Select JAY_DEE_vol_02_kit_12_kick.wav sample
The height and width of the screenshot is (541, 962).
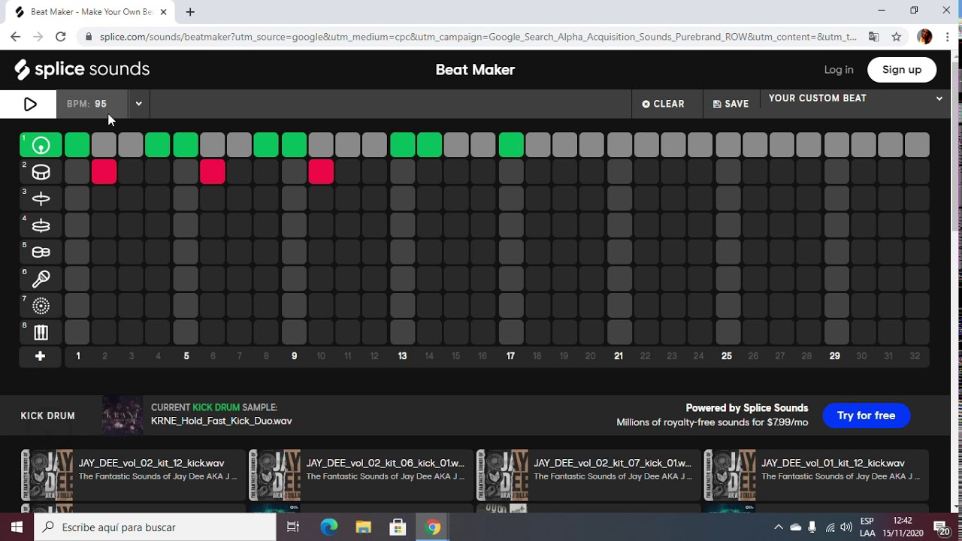[x=133, y=475]
